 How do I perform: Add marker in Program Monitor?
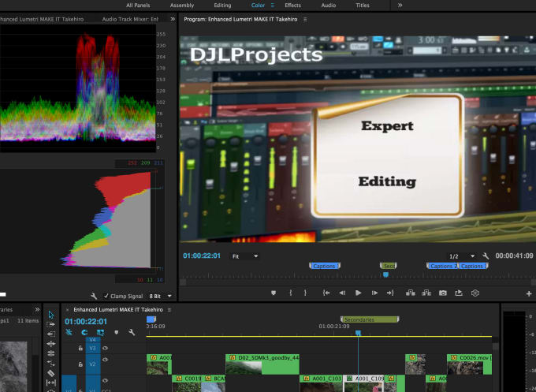coord(274,293)
